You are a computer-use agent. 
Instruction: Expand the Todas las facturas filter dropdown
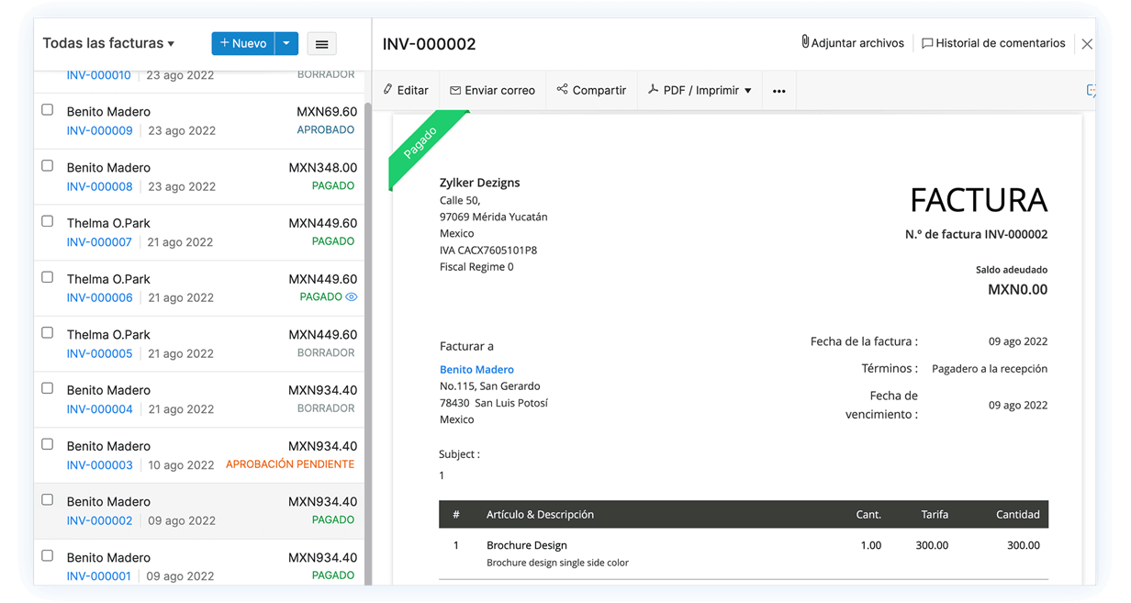tap(171, 44)
